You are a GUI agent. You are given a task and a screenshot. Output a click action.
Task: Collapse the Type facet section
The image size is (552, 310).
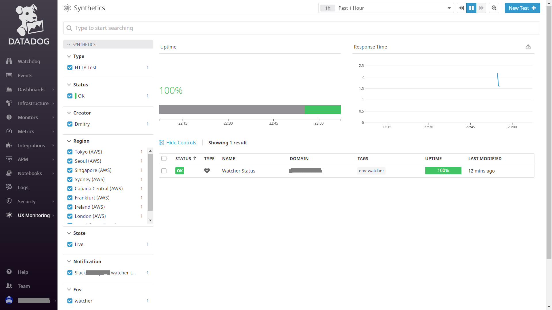pos(69,57)
